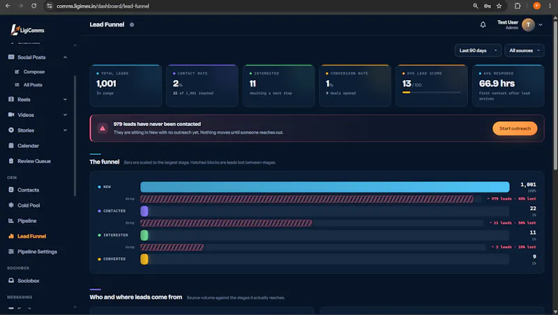Click the purple Contacted stage bar
Image resolution: width=558 pixels, height=315 pixels.
[144, 211]
